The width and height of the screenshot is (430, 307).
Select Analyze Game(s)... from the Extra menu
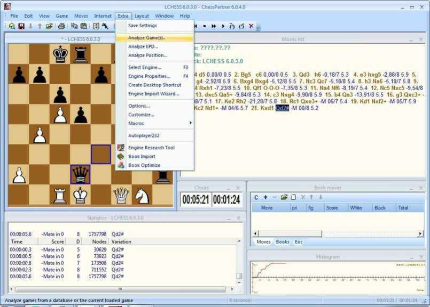tap(147, 38)
